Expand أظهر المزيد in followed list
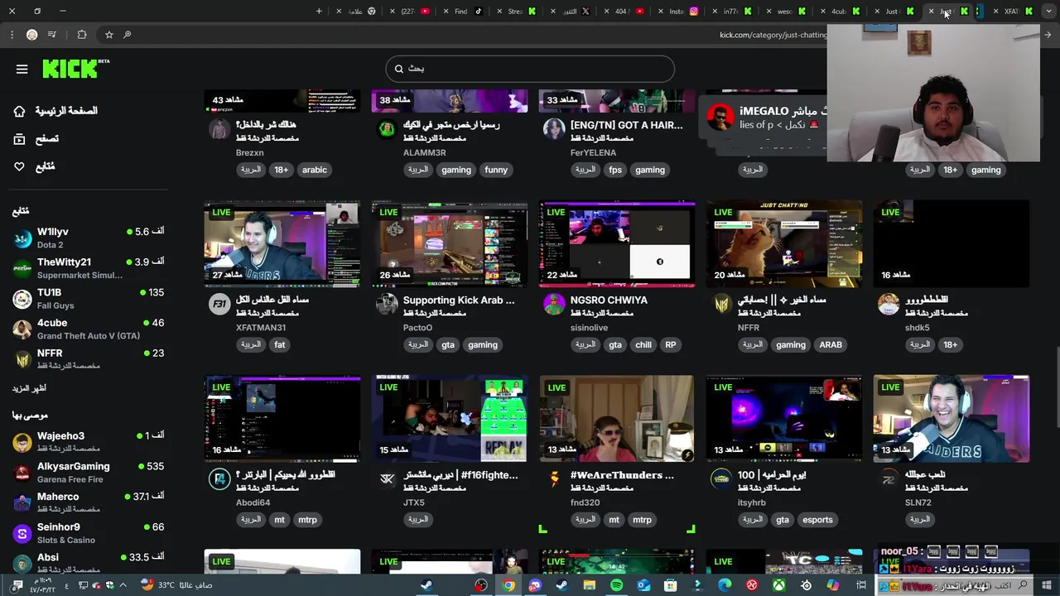Screen dimensions: 1060x596 [29, 388]
